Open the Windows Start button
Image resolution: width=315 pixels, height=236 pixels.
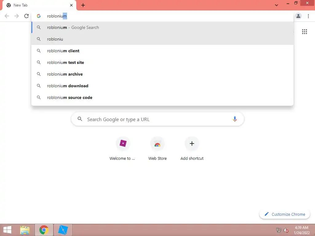click(7, 230)
